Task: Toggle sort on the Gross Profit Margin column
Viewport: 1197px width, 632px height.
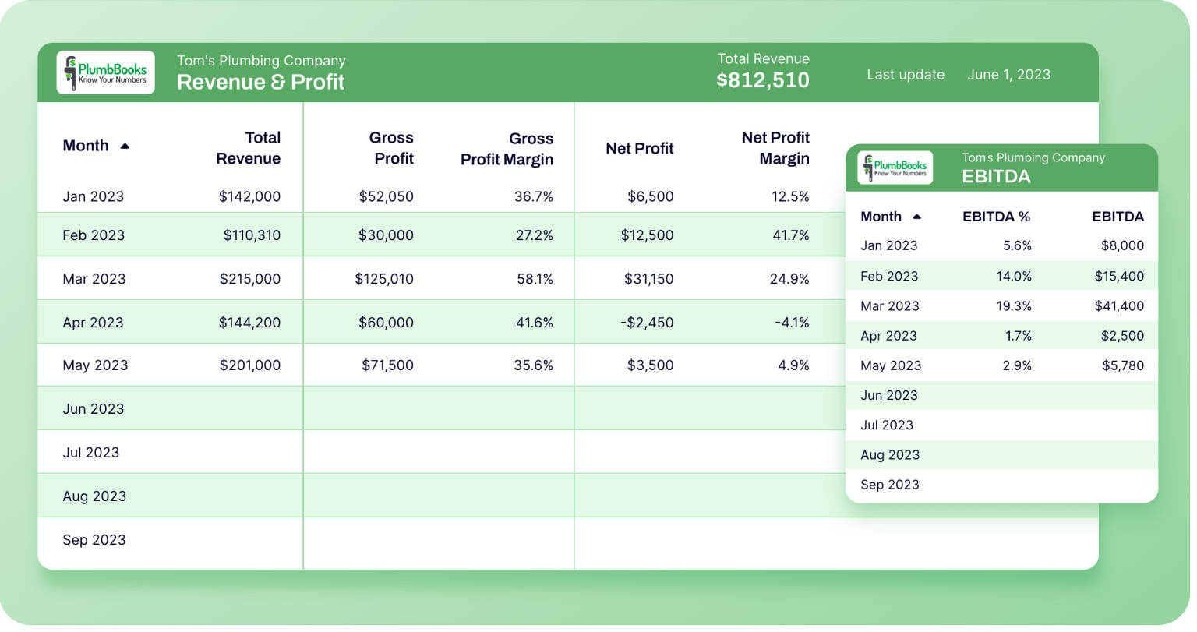Action: coord(507,148)
